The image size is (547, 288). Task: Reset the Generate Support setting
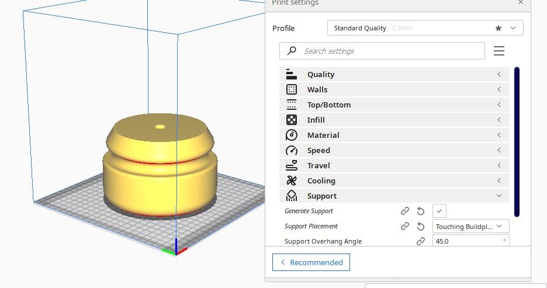(421, 211)
